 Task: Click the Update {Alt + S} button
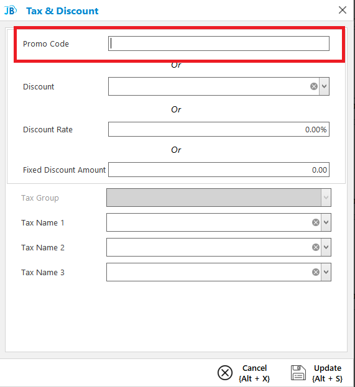tap(317, 373)
